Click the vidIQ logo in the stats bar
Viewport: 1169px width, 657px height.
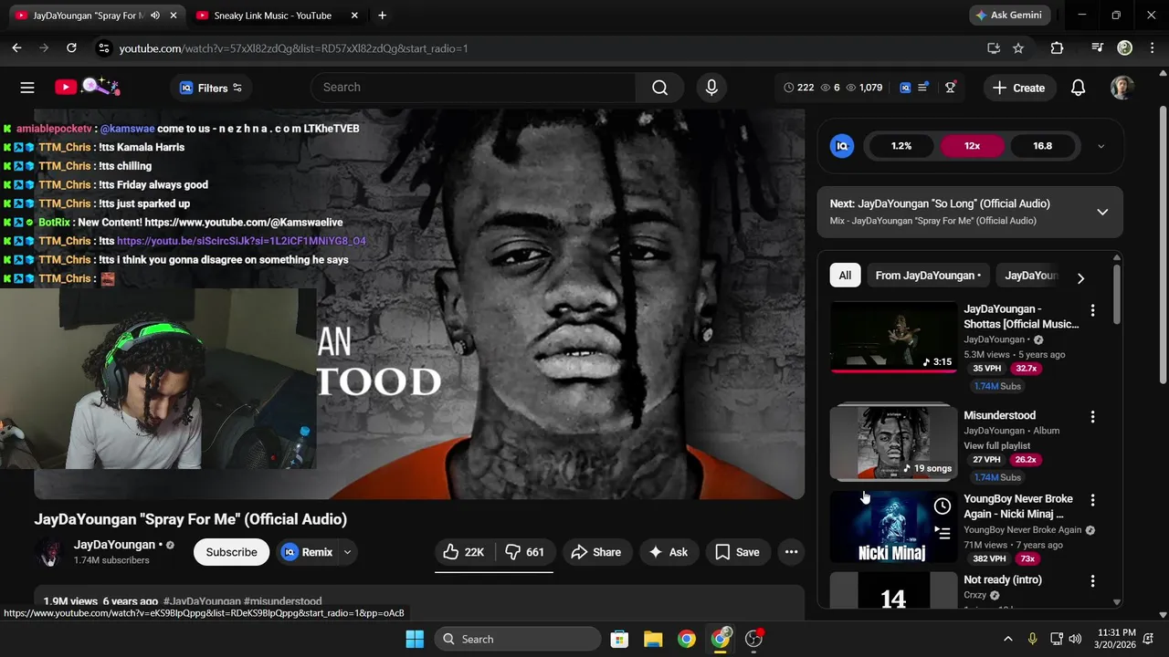click(x=905, y=88)
